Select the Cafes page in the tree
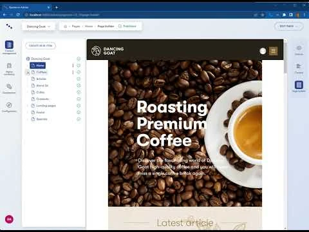 pos(41,92)
